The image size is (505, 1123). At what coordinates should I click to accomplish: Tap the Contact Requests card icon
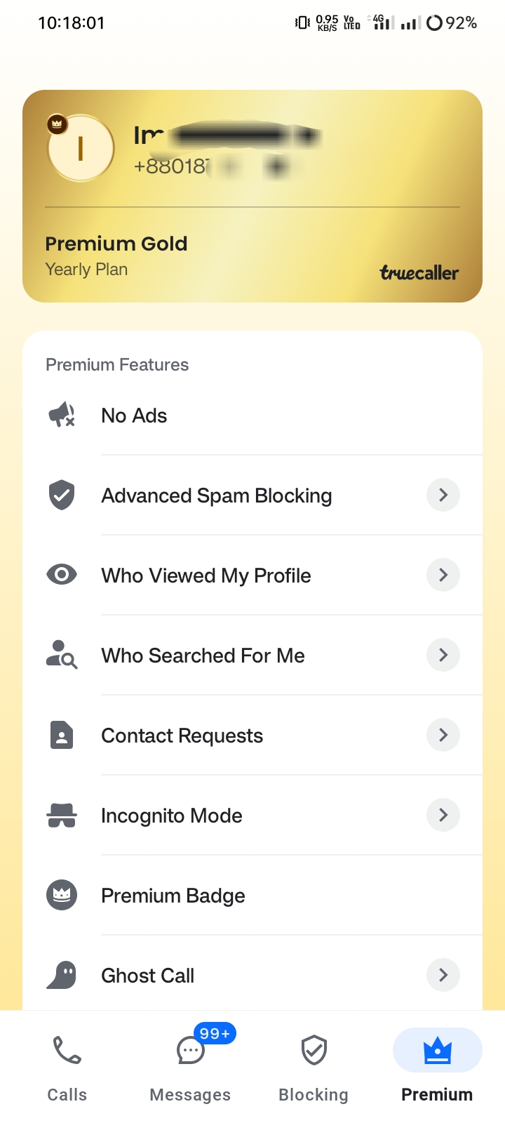click(62, 735)
